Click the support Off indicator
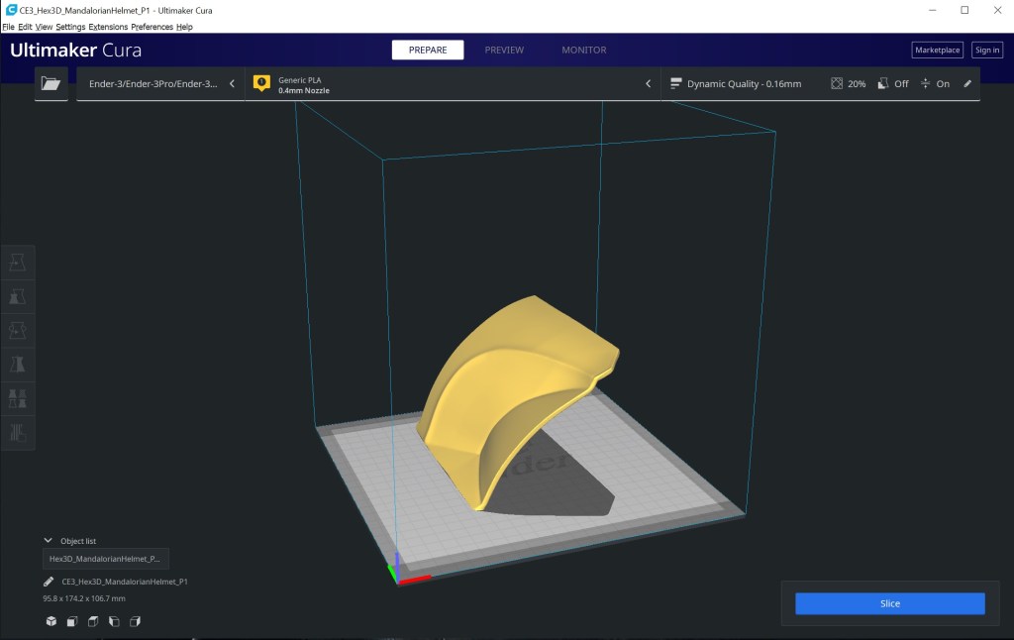 [x=893, y=84]
